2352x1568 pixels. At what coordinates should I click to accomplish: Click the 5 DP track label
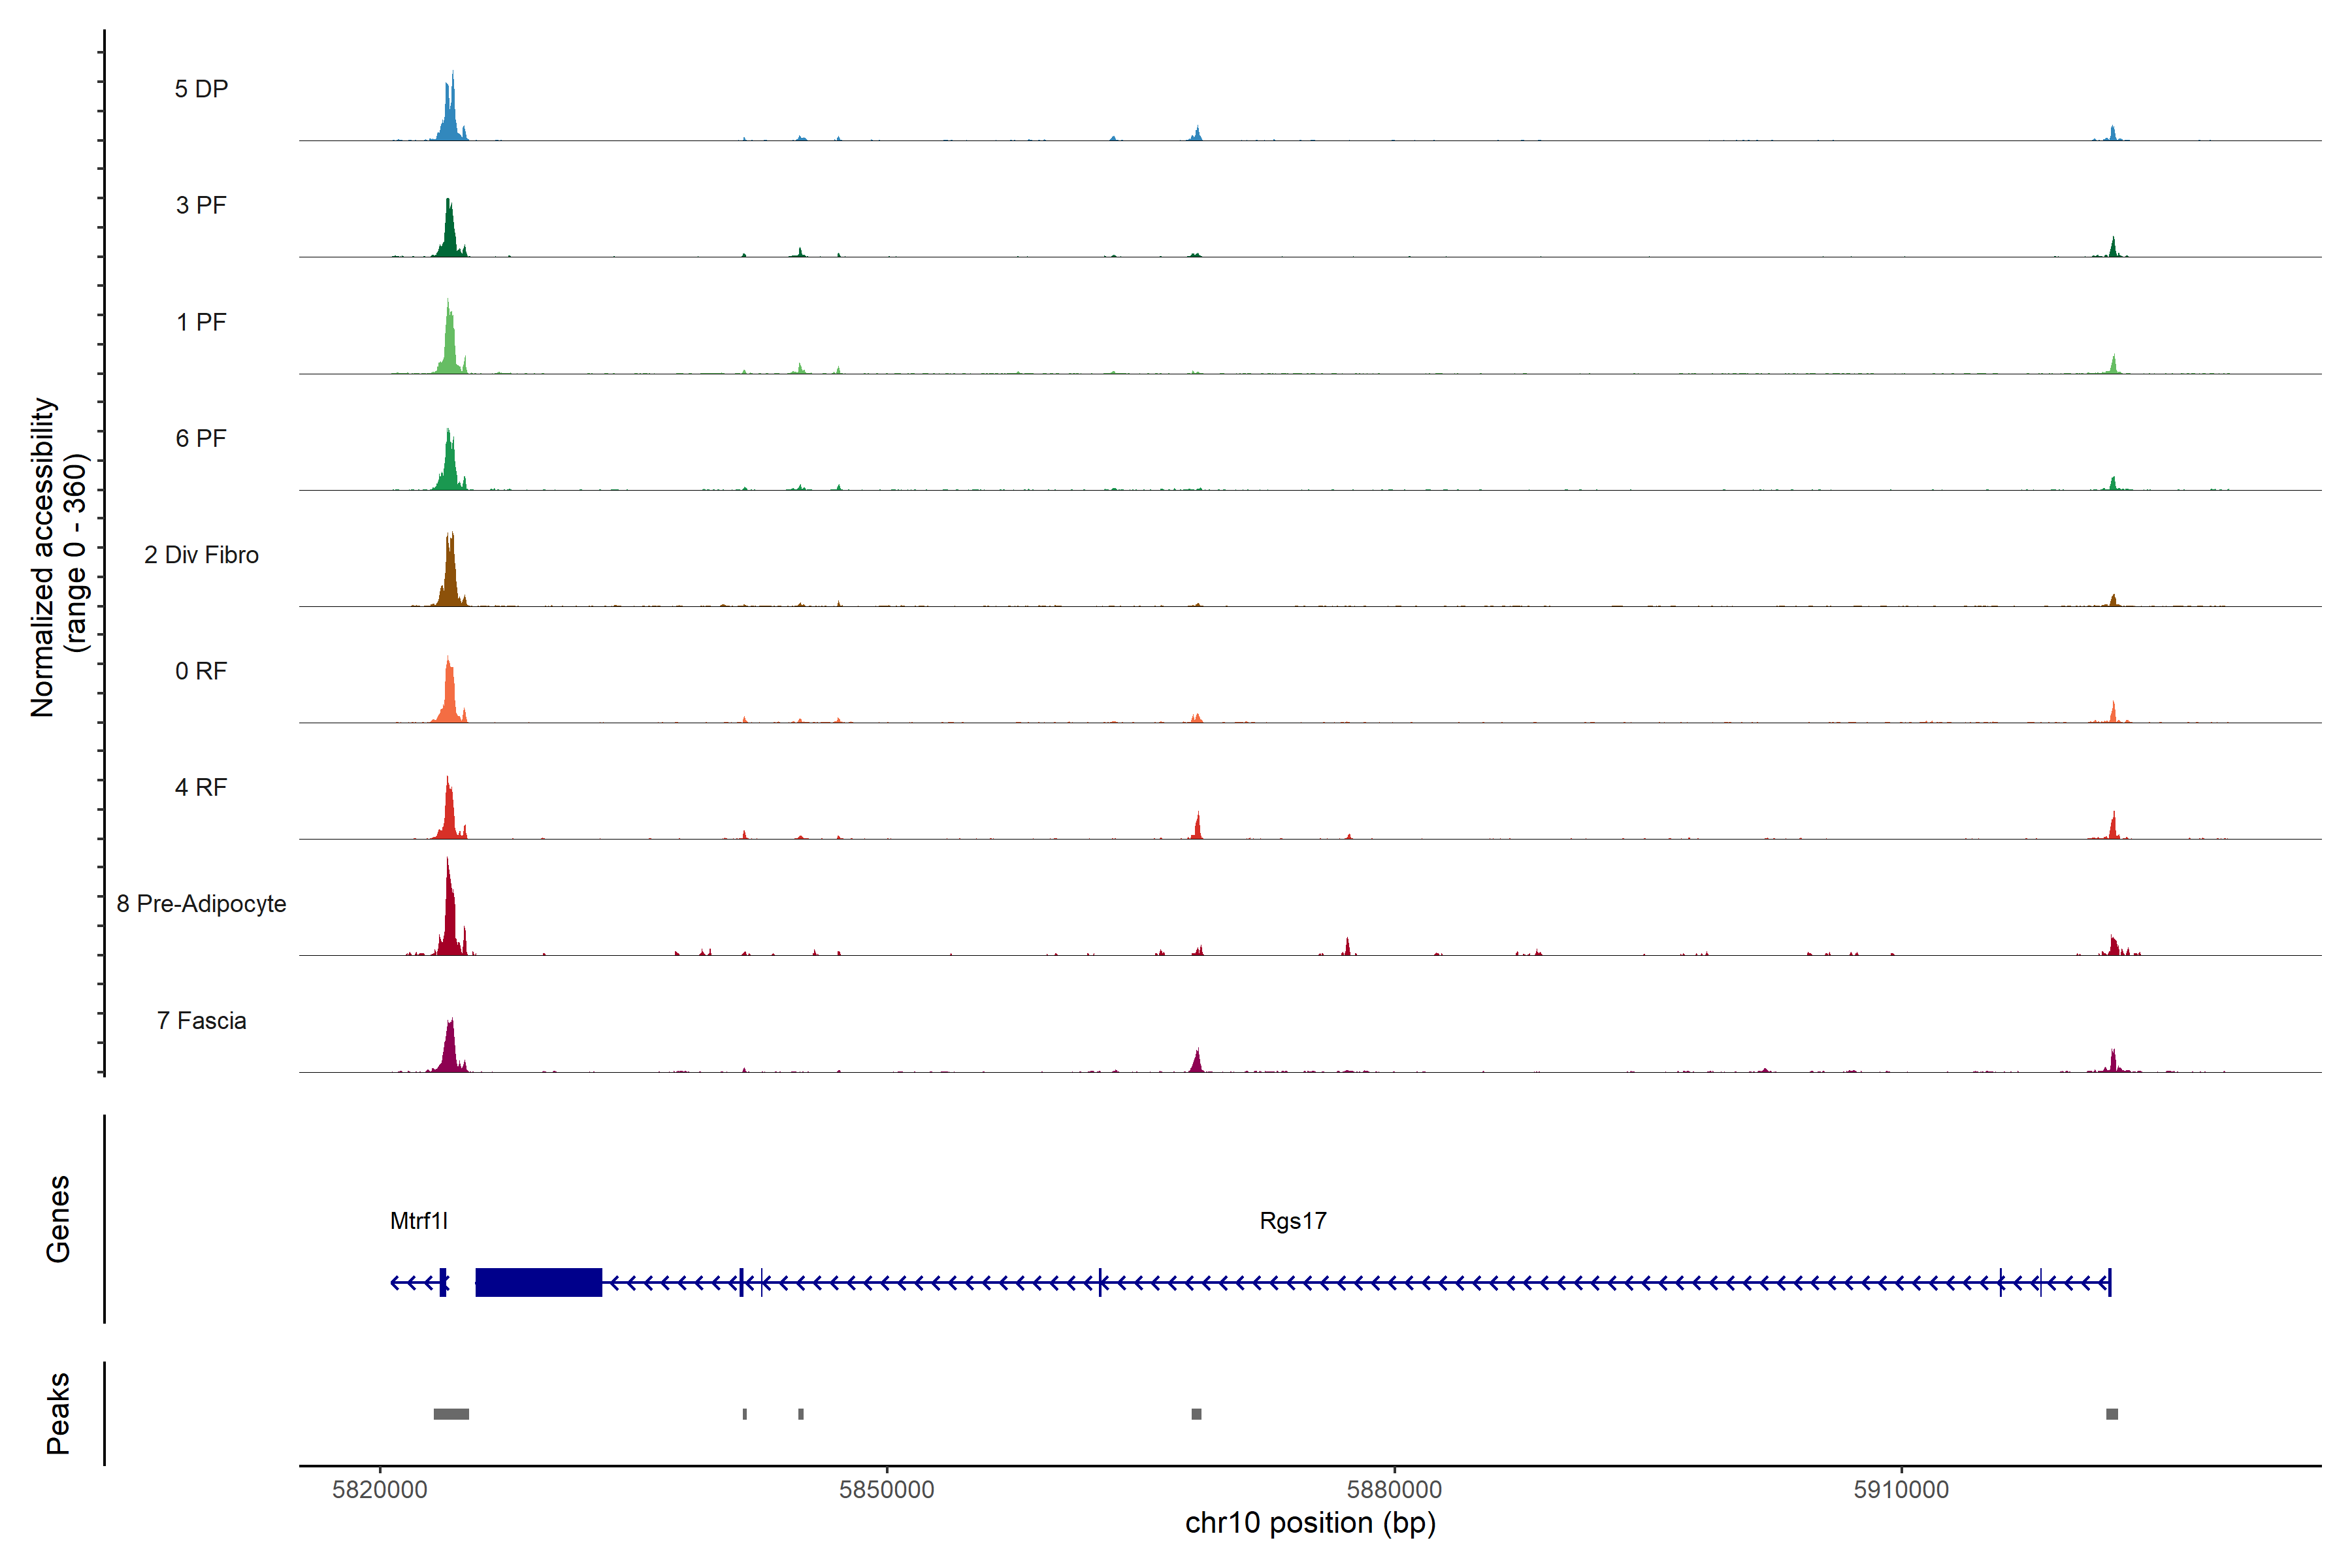click(201, 89)
